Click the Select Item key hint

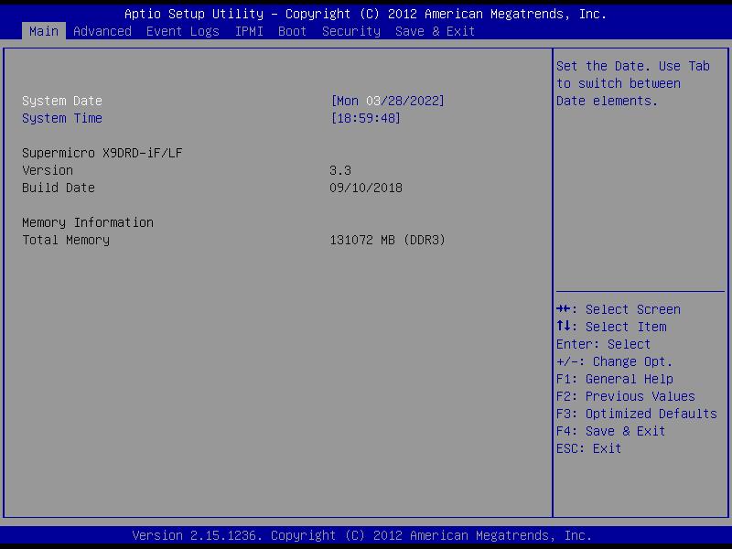point(611,327)
